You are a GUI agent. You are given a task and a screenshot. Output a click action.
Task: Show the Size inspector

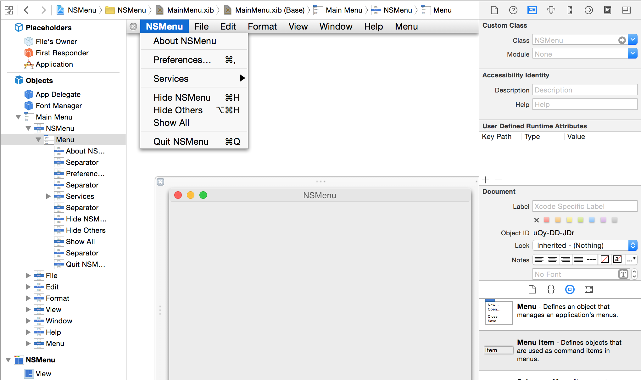pos(570,10)
